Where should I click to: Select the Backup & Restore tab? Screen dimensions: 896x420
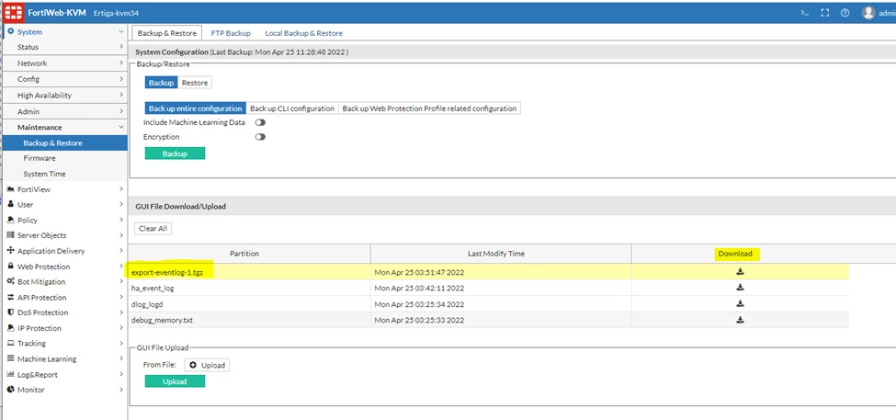(x=167, y=33)
